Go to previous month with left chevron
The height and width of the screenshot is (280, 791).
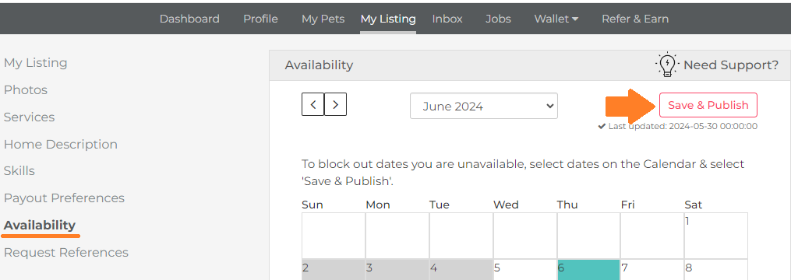(x=313, y=105)
